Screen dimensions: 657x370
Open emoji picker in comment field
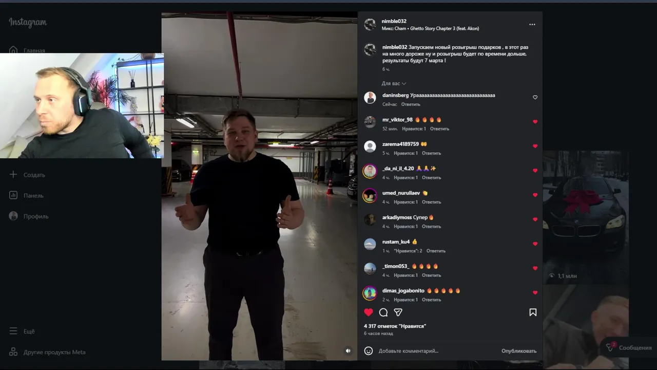(x=369, y=351)
